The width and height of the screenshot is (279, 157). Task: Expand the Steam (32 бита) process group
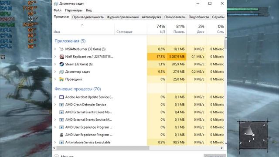coord(55,64)
